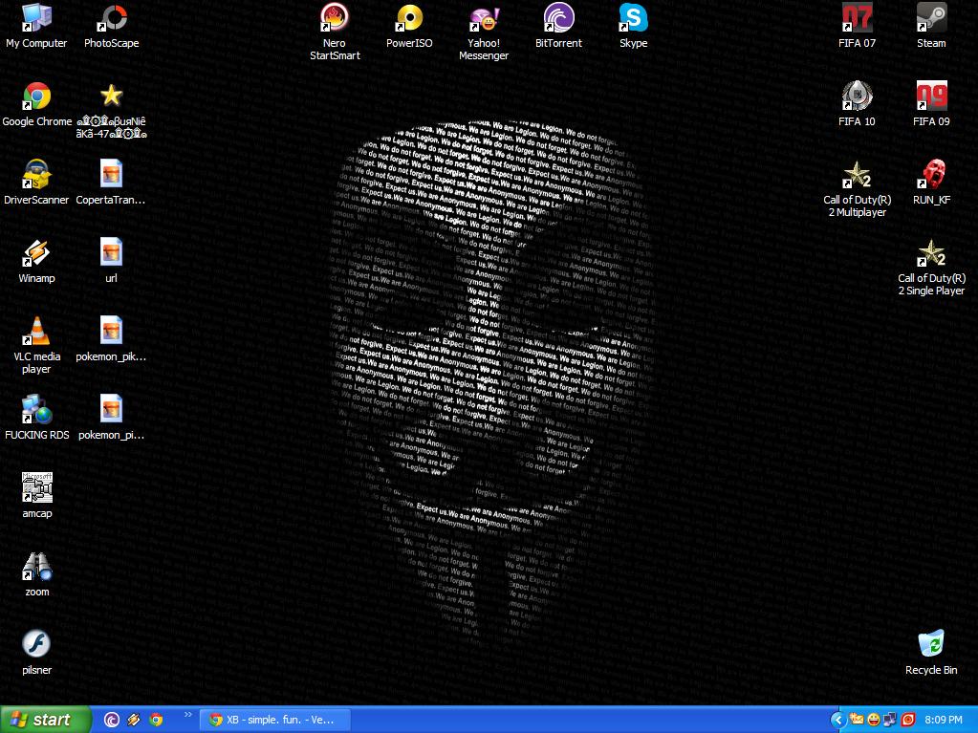The width and height of the screenshot is (978, 733).
Task: Select the CopertaTran... file icon
Action: click(111, 183)
